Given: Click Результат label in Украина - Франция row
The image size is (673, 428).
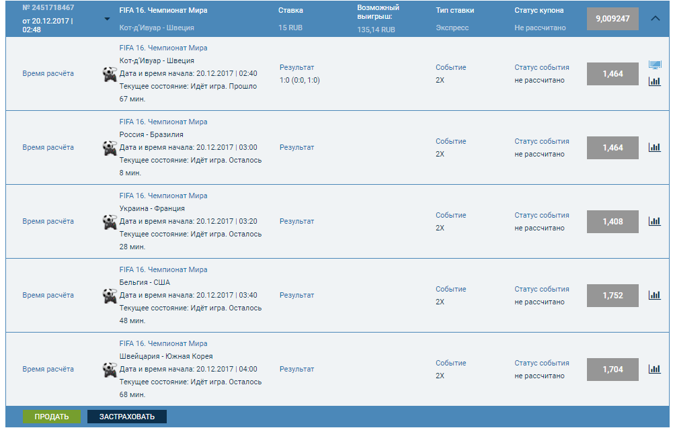Looking at the screenshot, I should (296, 221).
